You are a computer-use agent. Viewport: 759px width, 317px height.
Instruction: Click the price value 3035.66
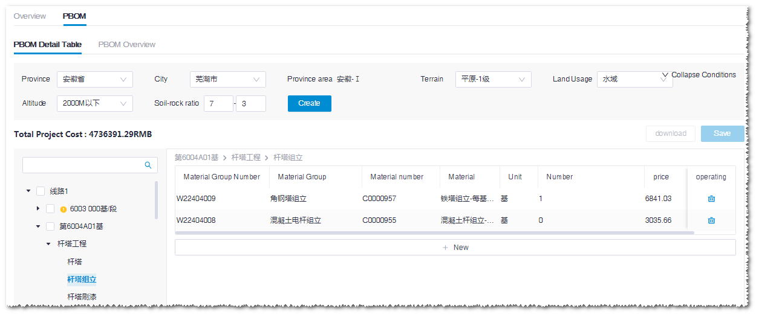[x=658, y=220]
